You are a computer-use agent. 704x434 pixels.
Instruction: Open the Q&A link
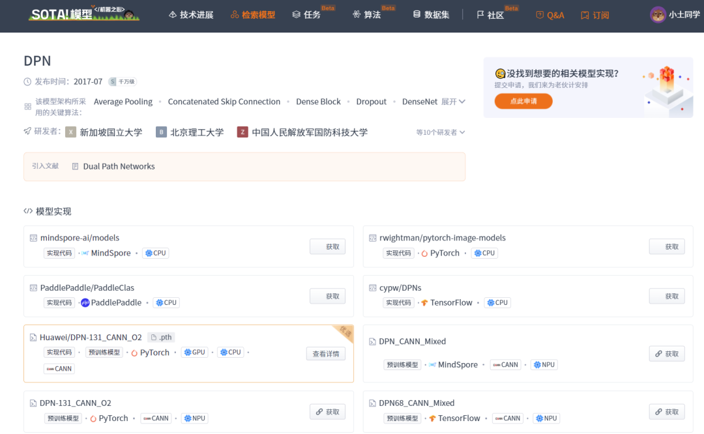(550, 15)
